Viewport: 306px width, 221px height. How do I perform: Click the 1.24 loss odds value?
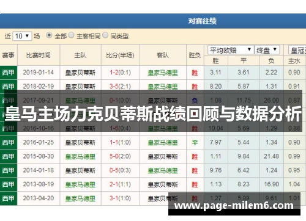pyautogui.click(x=271, y=170)
